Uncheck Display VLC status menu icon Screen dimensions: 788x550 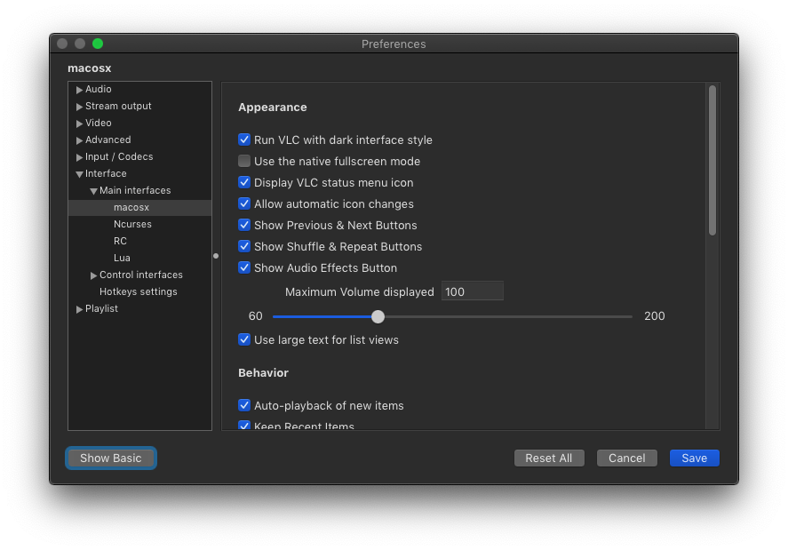244,182
